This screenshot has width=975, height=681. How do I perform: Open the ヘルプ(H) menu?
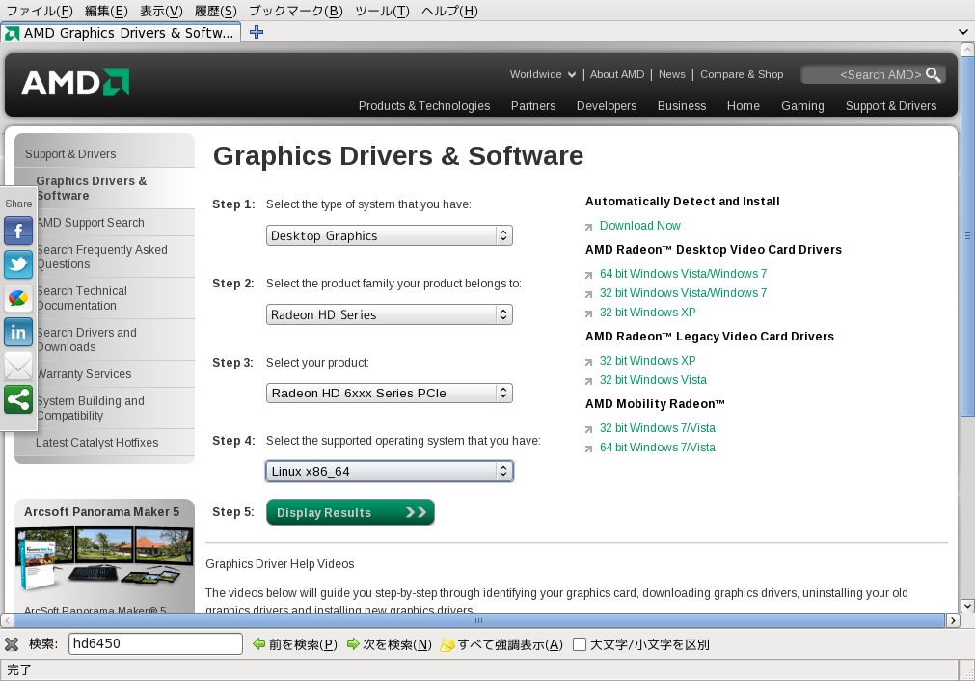coord(449,11)
